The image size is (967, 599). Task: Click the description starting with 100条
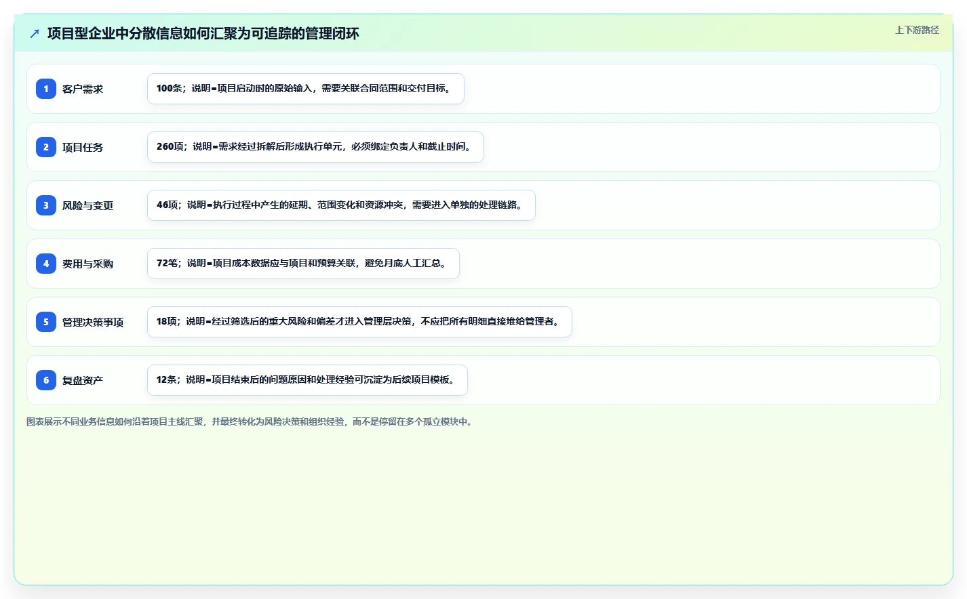pyautogui.click(x=306, y=89)
